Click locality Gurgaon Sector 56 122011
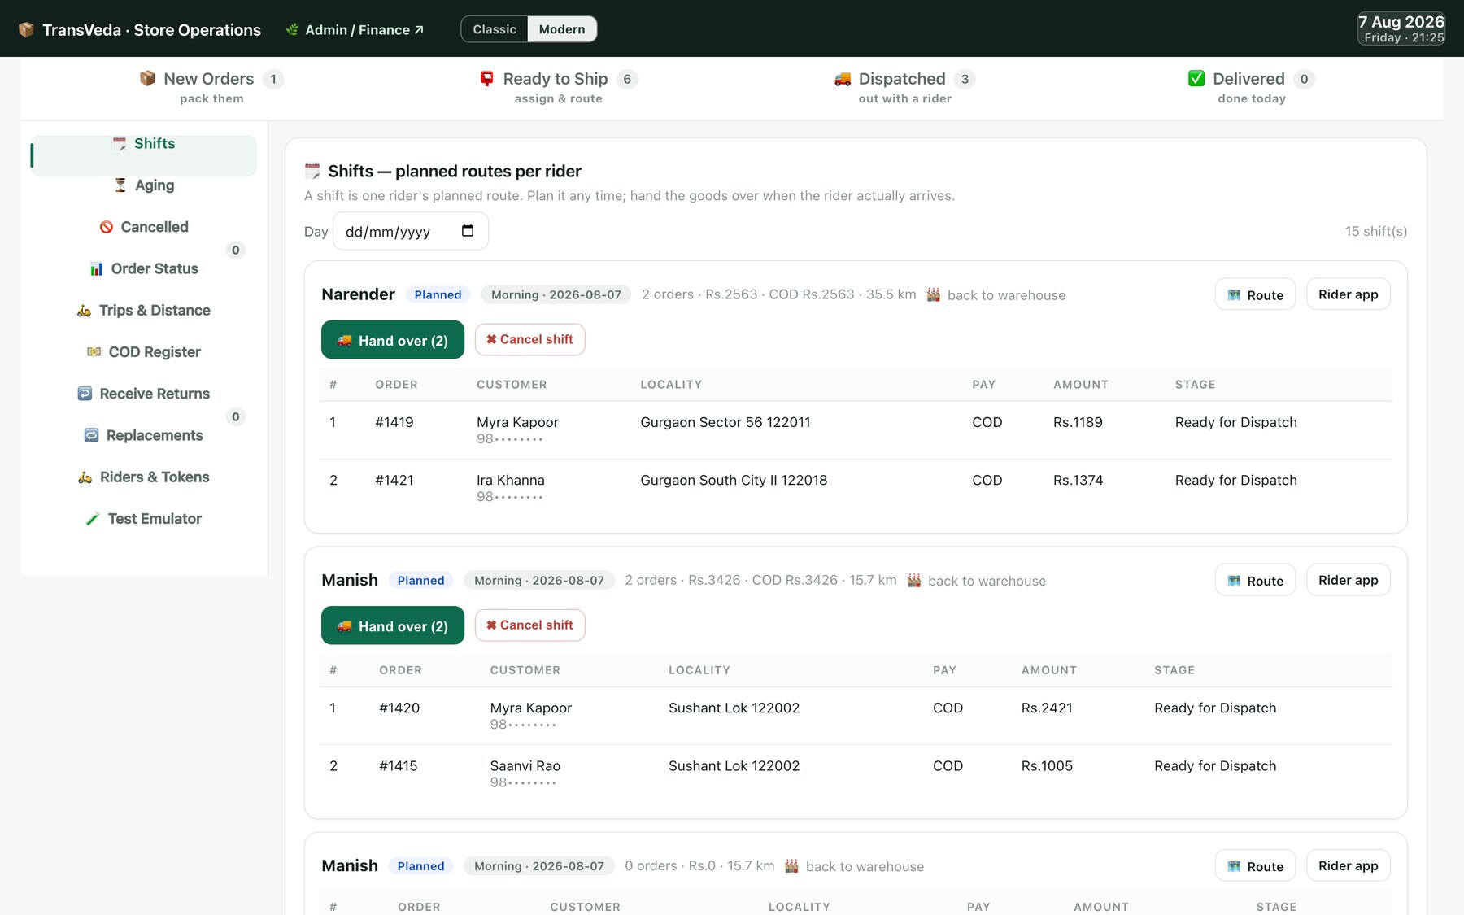 pos(725,422)
